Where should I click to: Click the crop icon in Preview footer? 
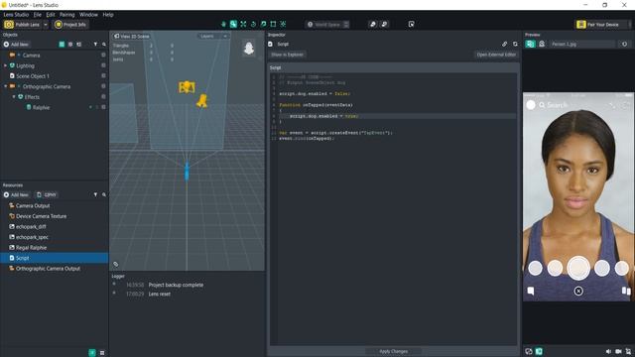pyautogui.click(x=628, y=351)
